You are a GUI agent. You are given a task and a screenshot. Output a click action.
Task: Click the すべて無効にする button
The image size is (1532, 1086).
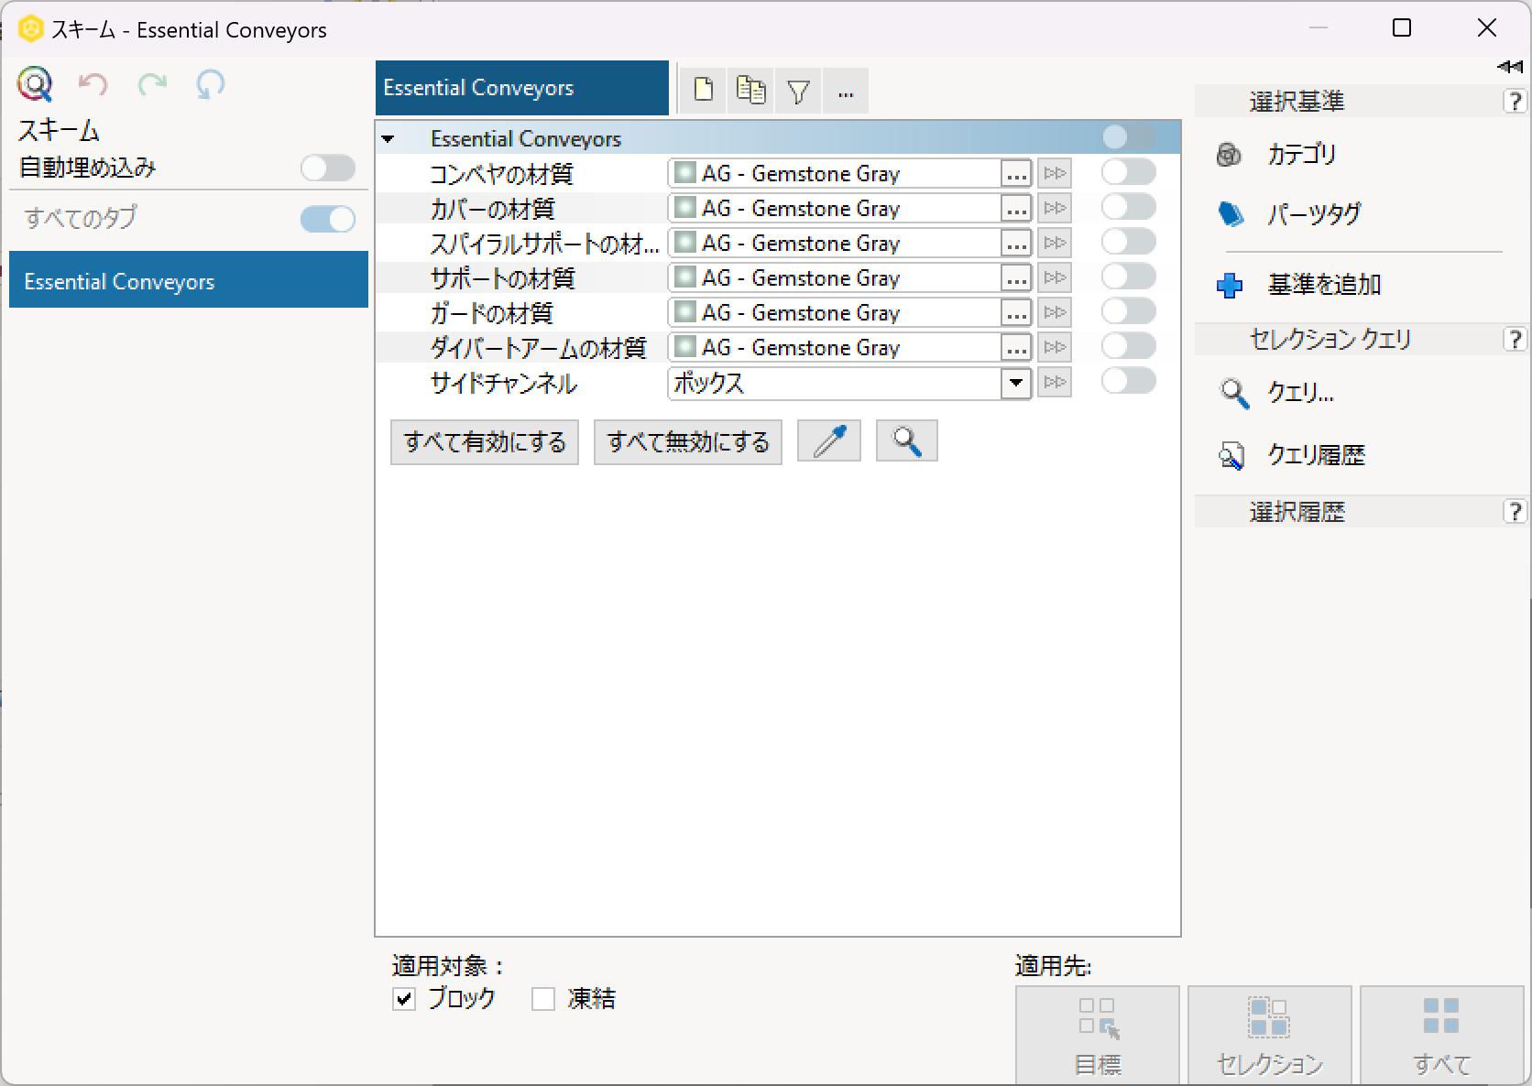[x=688, y=442]
